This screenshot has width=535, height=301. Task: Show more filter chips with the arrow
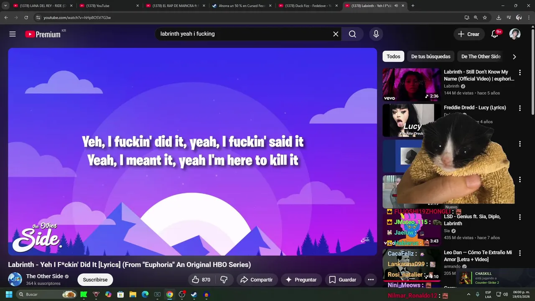[515, 57]
